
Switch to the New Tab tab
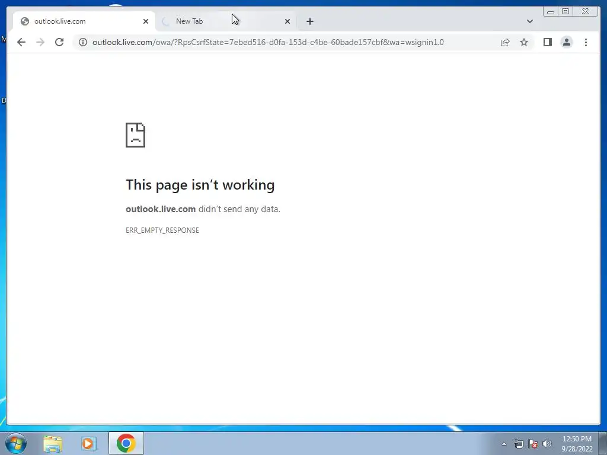coord(226,21)
